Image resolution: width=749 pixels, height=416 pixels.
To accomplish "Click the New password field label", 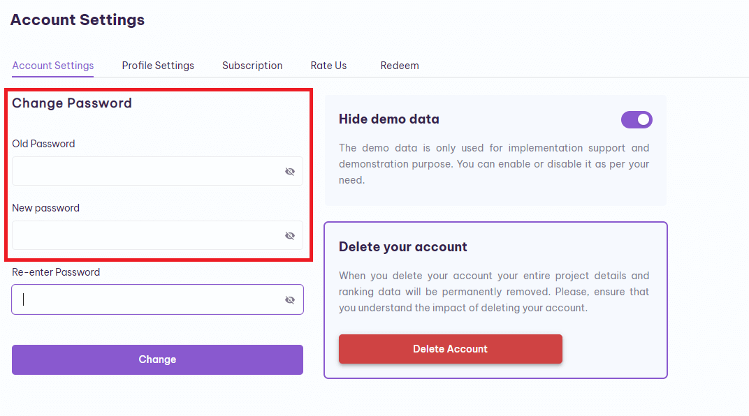I will tap(46, 208).
